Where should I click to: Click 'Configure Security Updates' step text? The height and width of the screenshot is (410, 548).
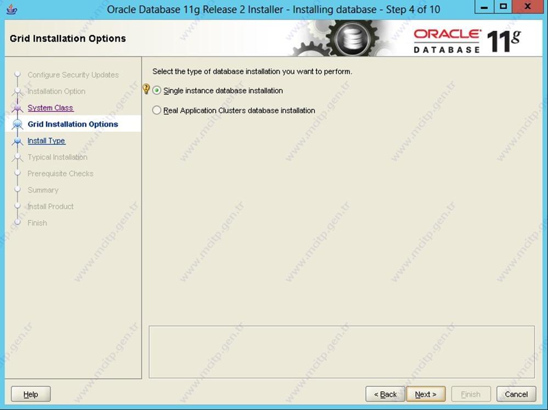point(73,75)
